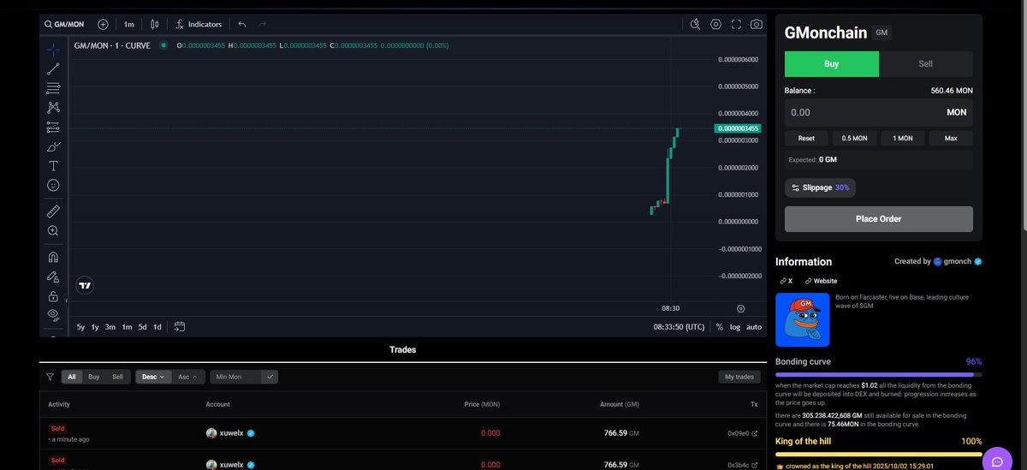Open the candlestick chart style selector

click(155, 25)
